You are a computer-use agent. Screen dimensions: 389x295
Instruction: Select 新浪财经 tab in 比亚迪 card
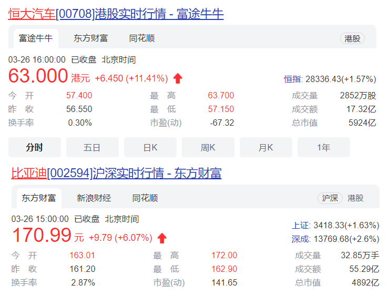pos(94,198)
